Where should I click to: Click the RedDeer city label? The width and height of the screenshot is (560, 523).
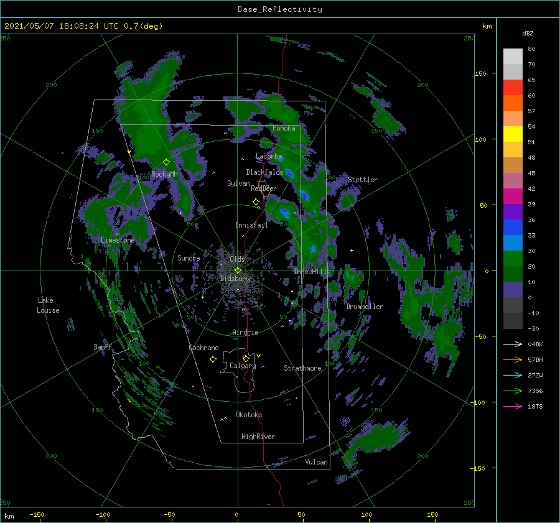264,188
